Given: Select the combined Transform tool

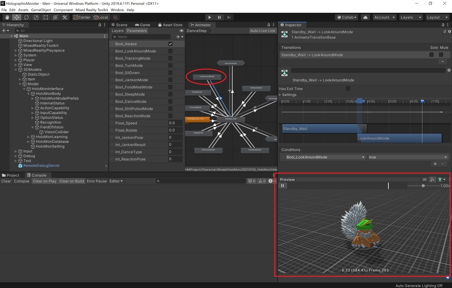Looking at the screenshot, I should tap(55, 17).
